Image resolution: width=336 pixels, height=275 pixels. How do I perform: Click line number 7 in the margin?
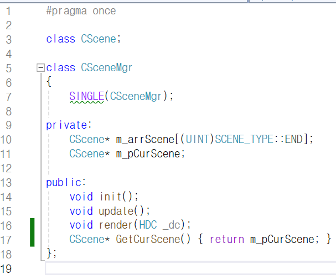coord(8,97)
